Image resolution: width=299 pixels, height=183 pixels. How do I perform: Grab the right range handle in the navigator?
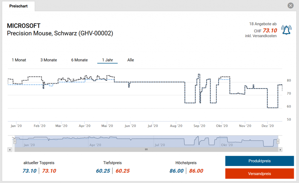click(x=278, y=141)
